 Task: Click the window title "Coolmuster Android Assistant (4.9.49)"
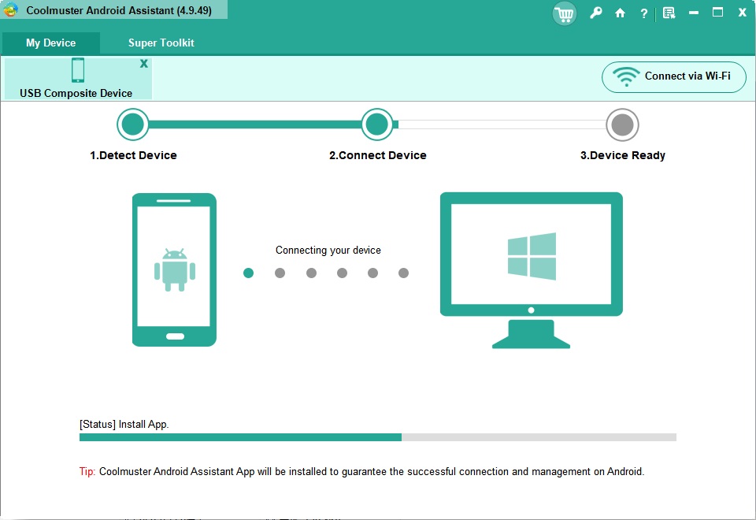(x=119, y=10)
